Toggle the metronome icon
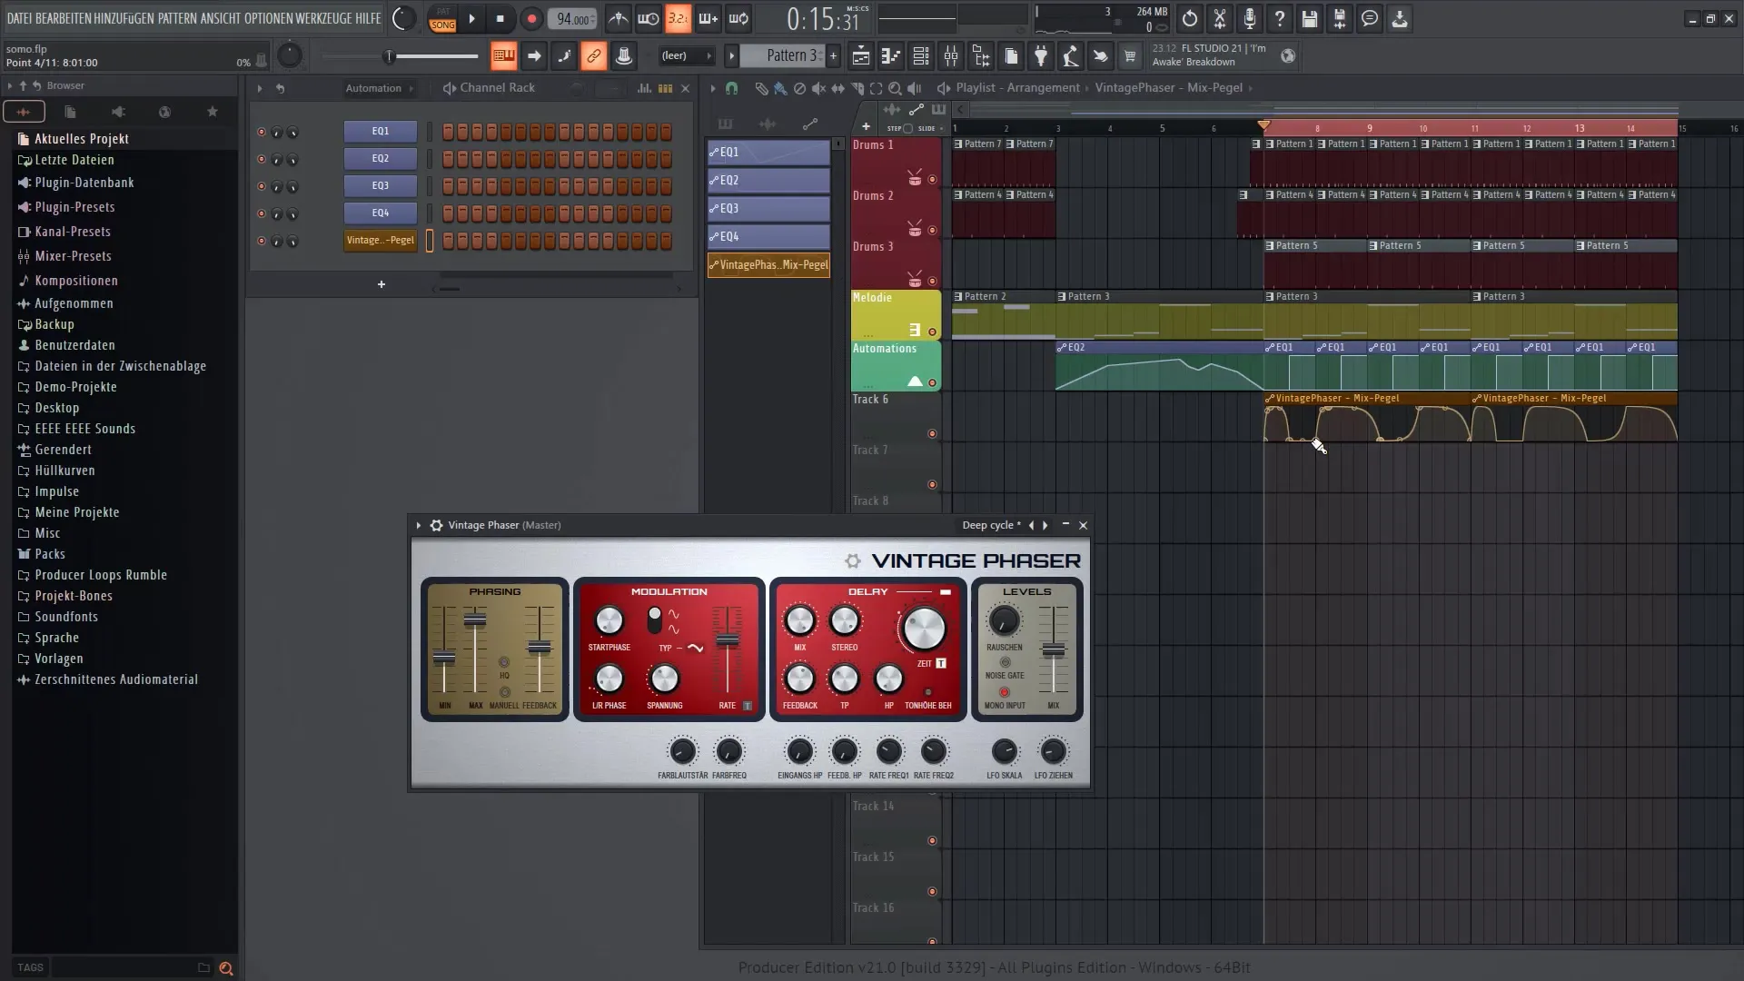 pyautogui.click(x=618, y=18)
